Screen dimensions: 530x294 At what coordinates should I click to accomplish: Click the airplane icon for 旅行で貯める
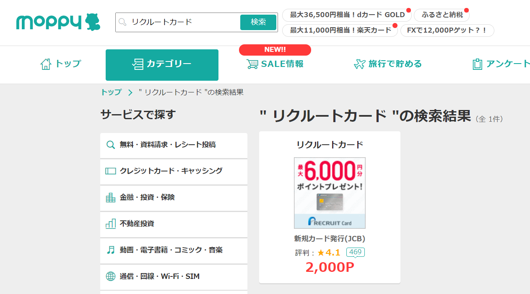pyautogui.click(x=359, y=64)
